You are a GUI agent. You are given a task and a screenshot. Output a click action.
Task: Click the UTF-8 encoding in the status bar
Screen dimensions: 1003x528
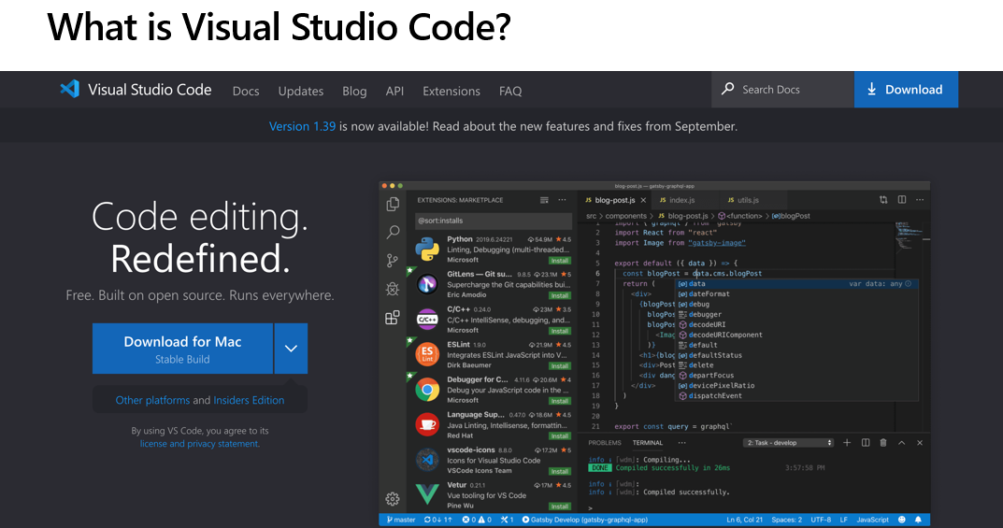click(x=821, y=520)
